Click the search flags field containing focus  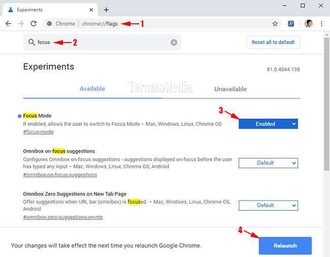point(102,42)
